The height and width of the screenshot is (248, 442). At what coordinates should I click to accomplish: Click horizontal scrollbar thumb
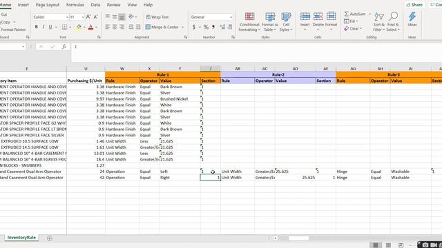point(298,238)
